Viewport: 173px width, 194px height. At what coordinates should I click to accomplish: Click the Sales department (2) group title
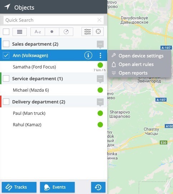point(35,44)
